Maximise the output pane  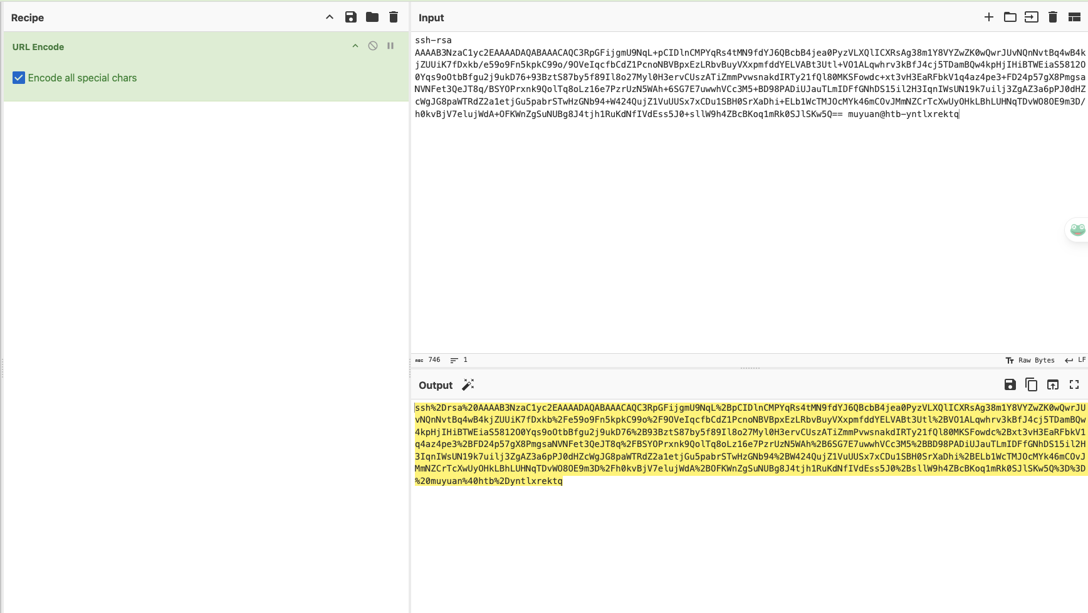(x=1074, y=385)
